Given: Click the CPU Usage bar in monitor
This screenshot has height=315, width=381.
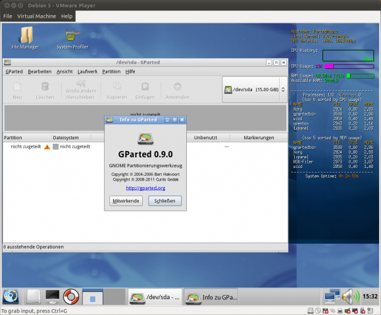Looking at the screenshot, I should 349,66.
